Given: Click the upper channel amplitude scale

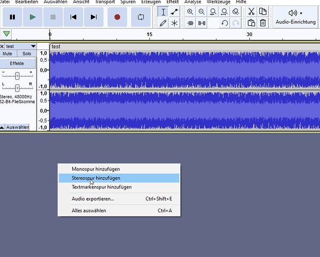Looking at the screenshot, I should pos(43,70).
